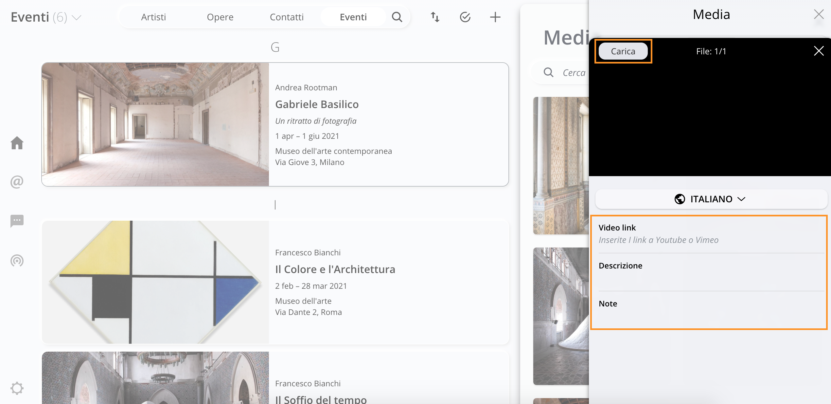
Task: Add new event with plus icon
Action: click(495, 17)
